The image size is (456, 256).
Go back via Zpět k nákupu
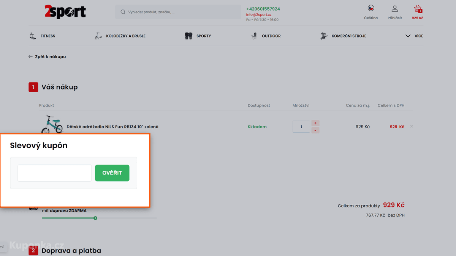[47, 57]
